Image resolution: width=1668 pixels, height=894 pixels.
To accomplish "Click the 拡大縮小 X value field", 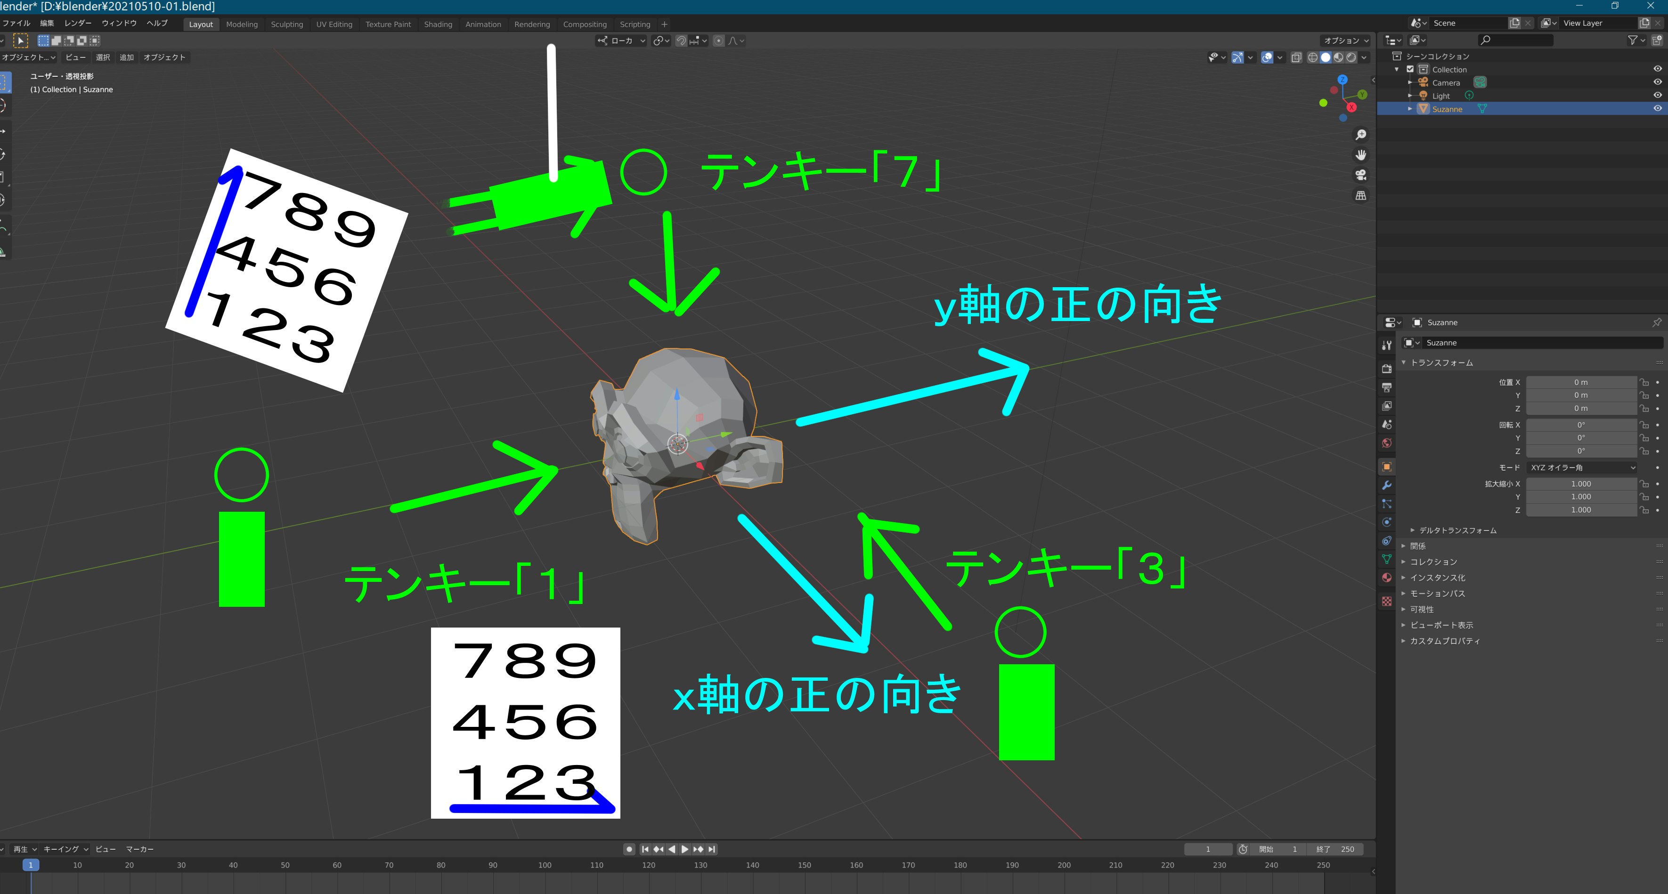I will pyautogui.click(x=1580, y=483).
